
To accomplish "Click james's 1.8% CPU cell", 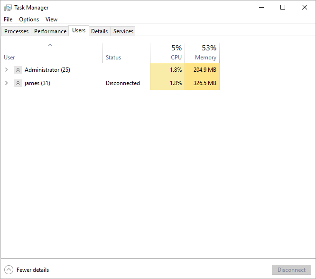I will tap(167, 83).
